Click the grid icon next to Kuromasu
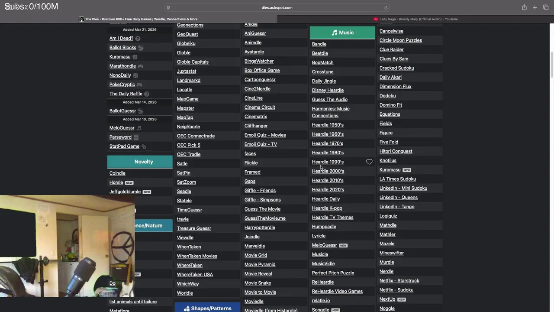This screenshot has height=312, width=554. [x=135, y=57]
